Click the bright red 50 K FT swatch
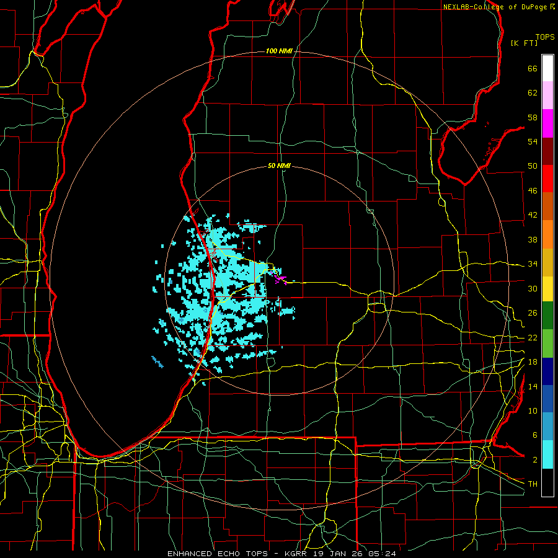The width and height of the screenshot is (558, 558). click(x=547, y=179)
